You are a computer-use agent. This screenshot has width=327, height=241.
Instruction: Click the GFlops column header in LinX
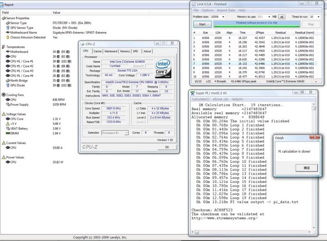pos(259,33)
